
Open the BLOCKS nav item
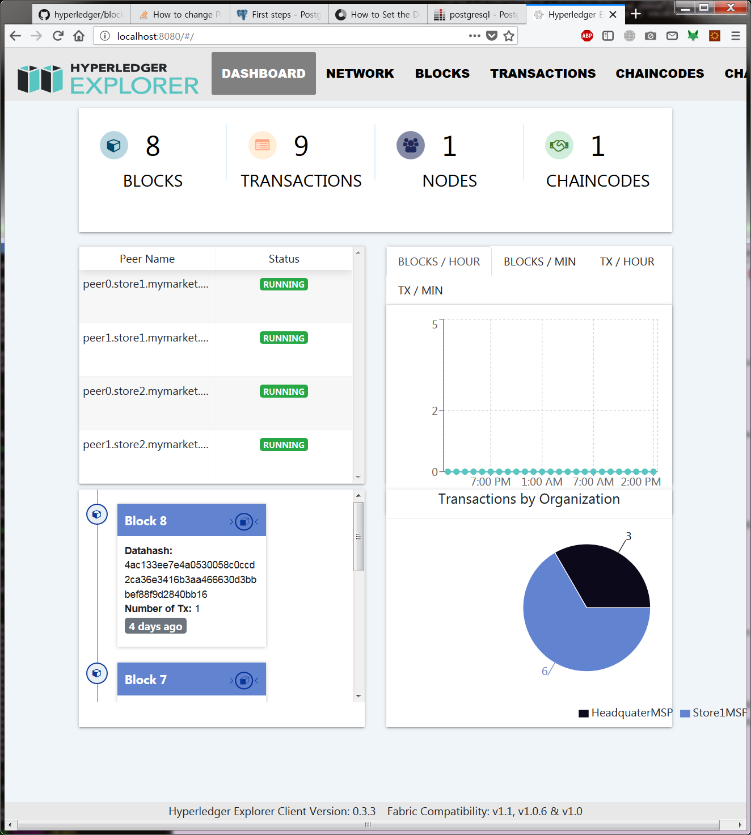click(x=442, y=74)
